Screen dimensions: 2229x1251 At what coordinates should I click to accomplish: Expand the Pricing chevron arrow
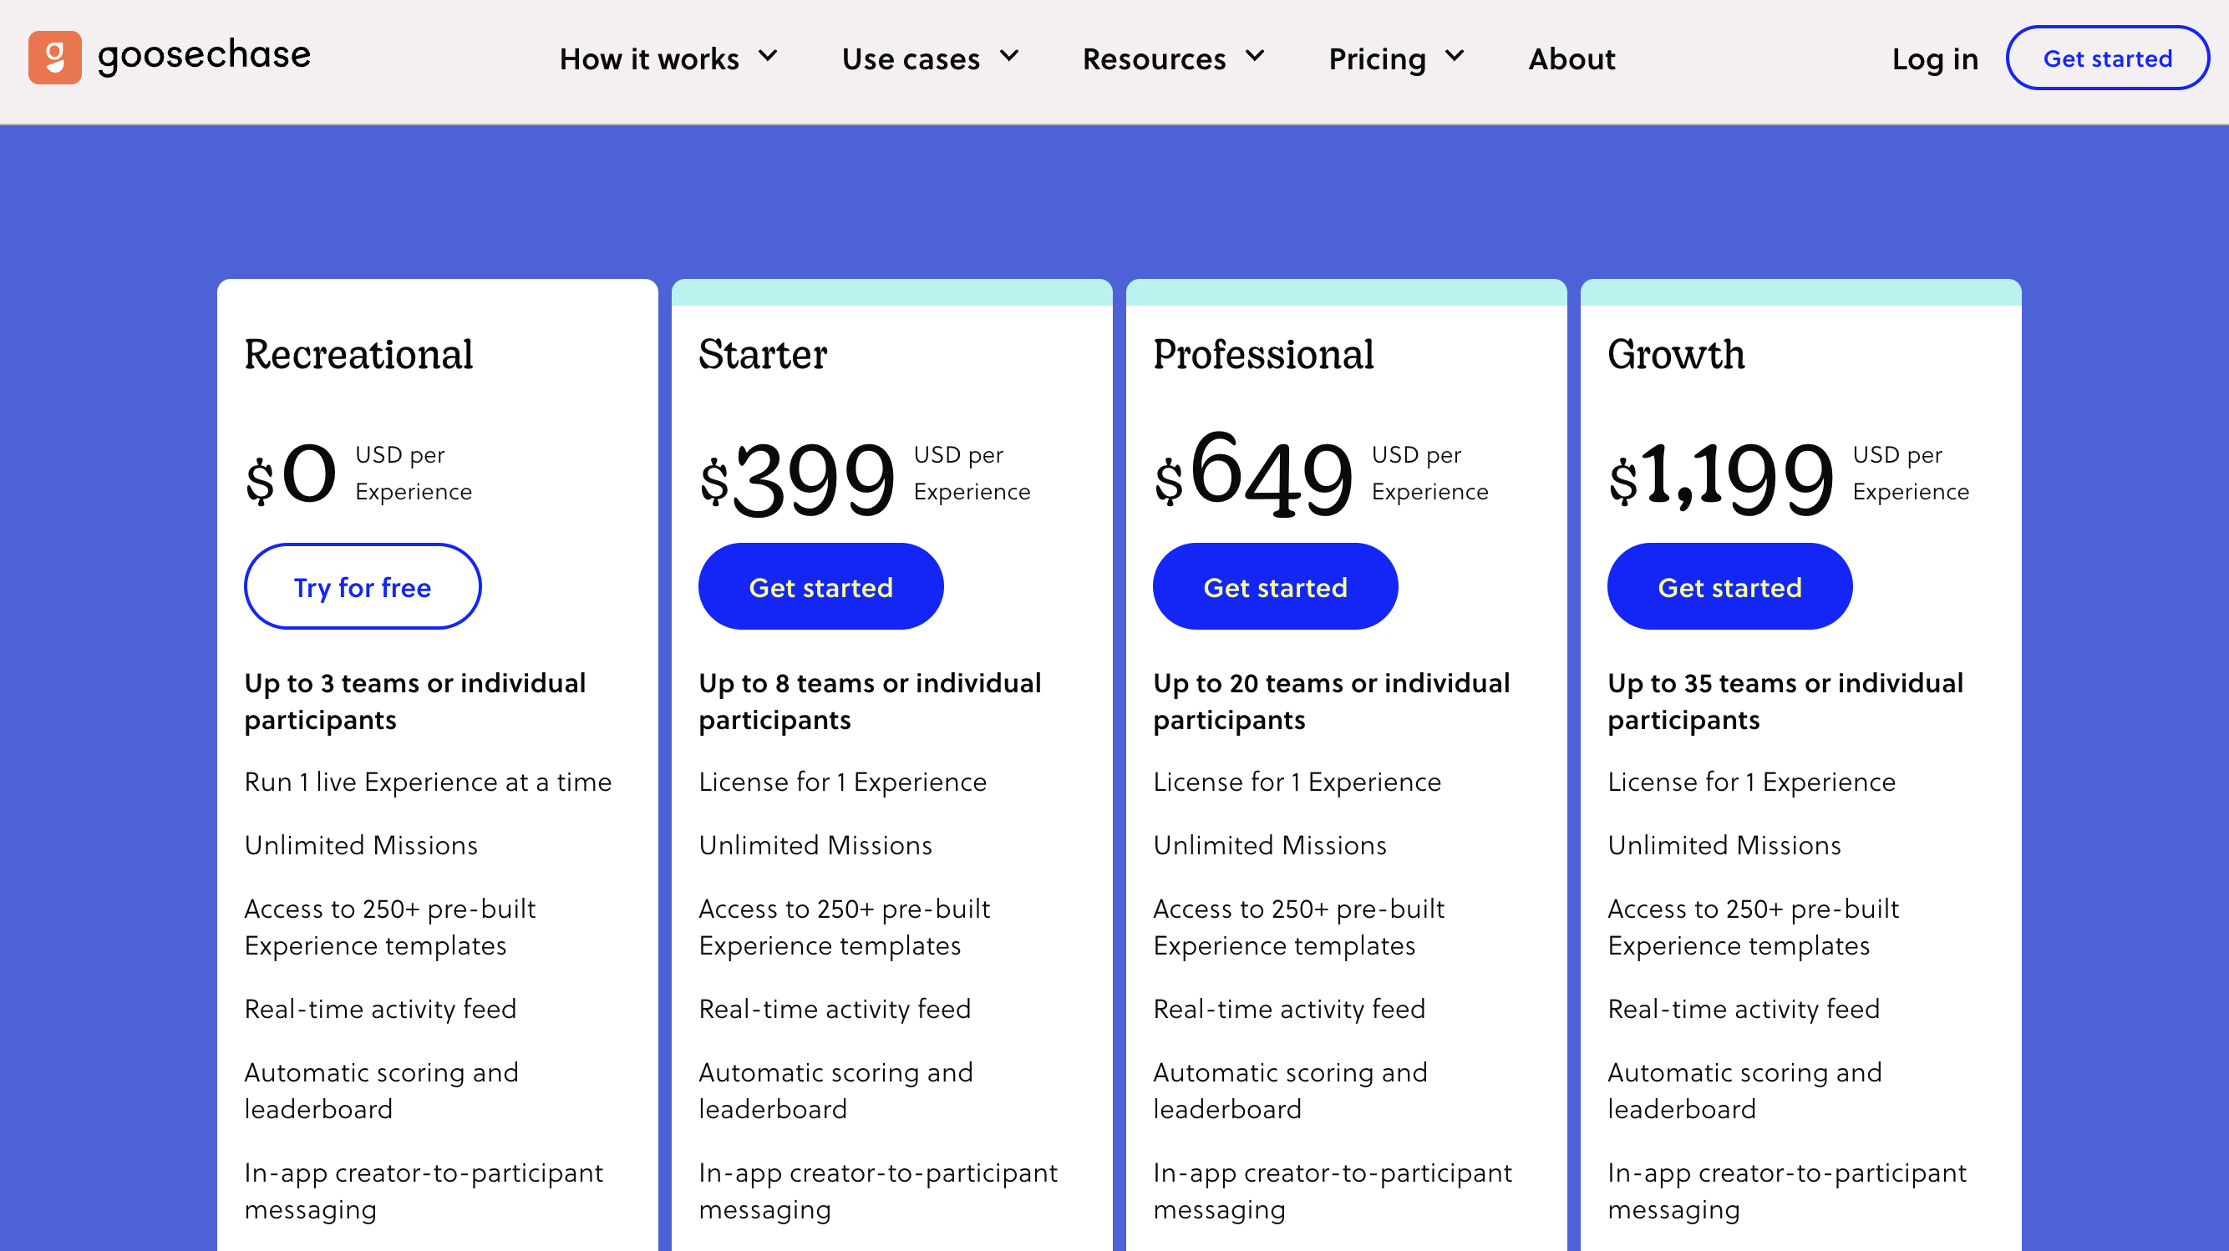tap(1455, 57)
